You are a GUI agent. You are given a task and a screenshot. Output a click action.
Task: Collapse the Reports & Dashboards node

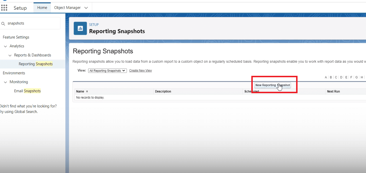pos(10,55)
